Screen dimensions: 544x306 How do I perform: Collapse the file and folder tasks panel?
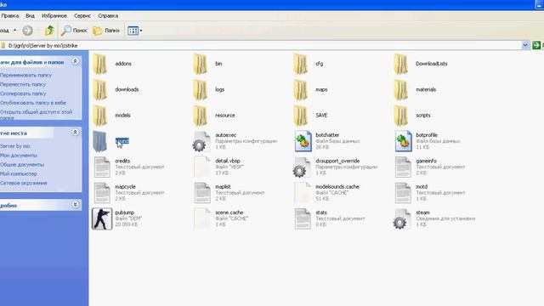(x=75, y=62)
